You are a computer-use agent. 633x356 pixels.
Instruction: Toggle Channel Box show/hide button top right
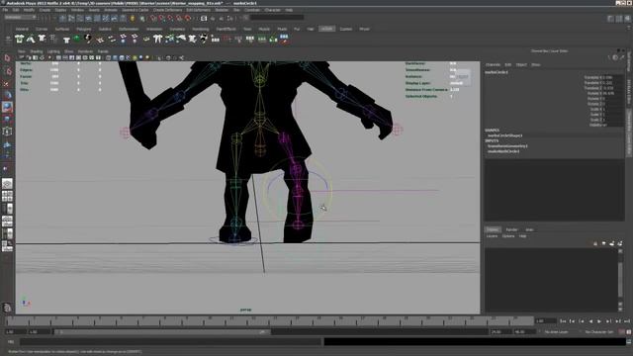tap(627, 19)
